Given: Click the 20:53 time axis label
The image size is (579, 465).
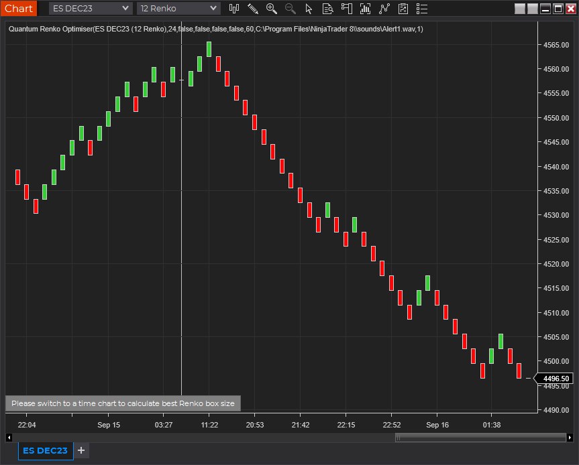Looking at the screenshot, I should [255, 425].
